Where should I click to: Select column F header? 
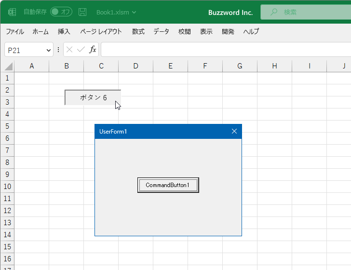205,66
